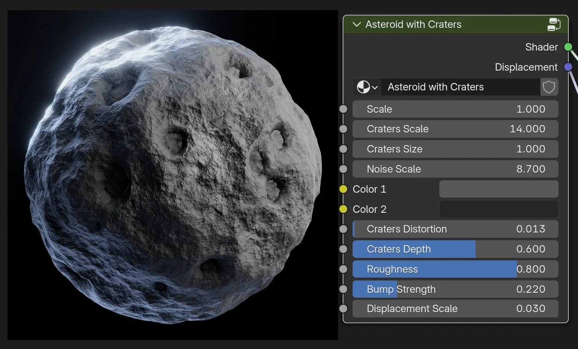The height and width of the screenshot is (349, 578).
Task: Select the Asteroid with Craters header label
Action: pyautogui.click(x=413, y=25)
